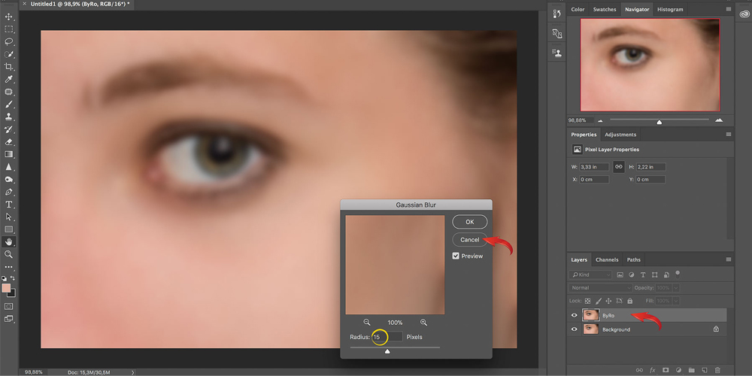Zoom in on Gaussian Blur preview
This screenshot has height=376, width=752.
tap(423, 323)
